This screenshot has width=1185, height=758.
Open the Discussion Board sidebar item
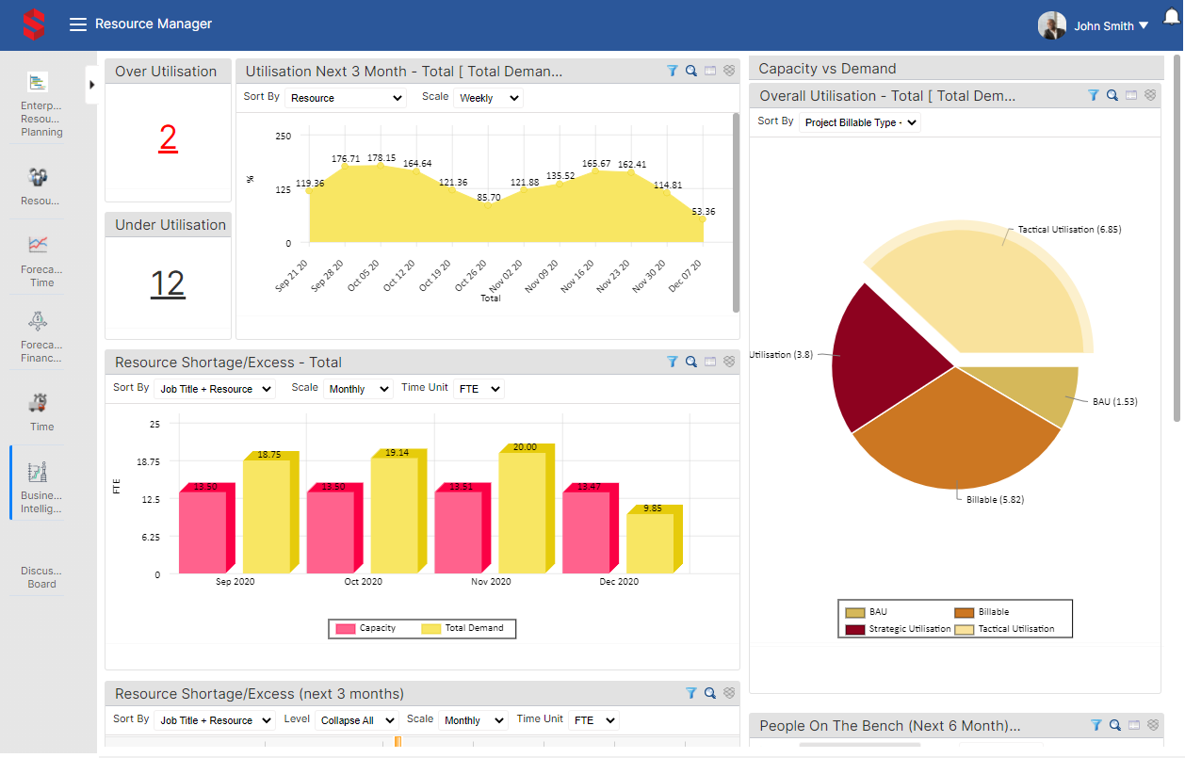(x=41, y=576)
